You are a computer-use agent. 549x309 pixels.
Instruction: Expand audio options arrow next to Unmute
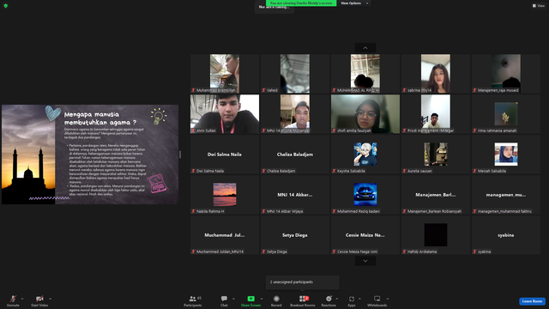[22, 299]
